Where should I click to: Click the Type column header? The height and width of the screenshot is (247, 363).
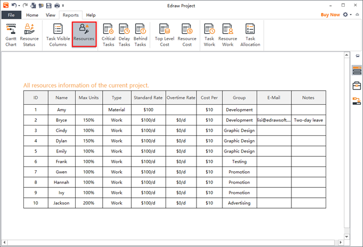click(117, 98)
